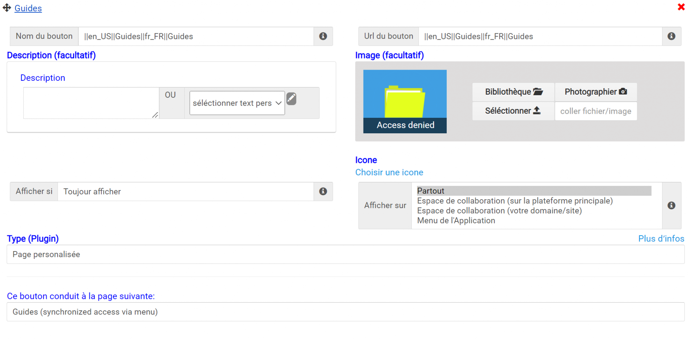The height and width of the screenshot is (340, 690).
Task: Open the 'séléctionner text pers' dropdown
Action: tap(237, 103)
